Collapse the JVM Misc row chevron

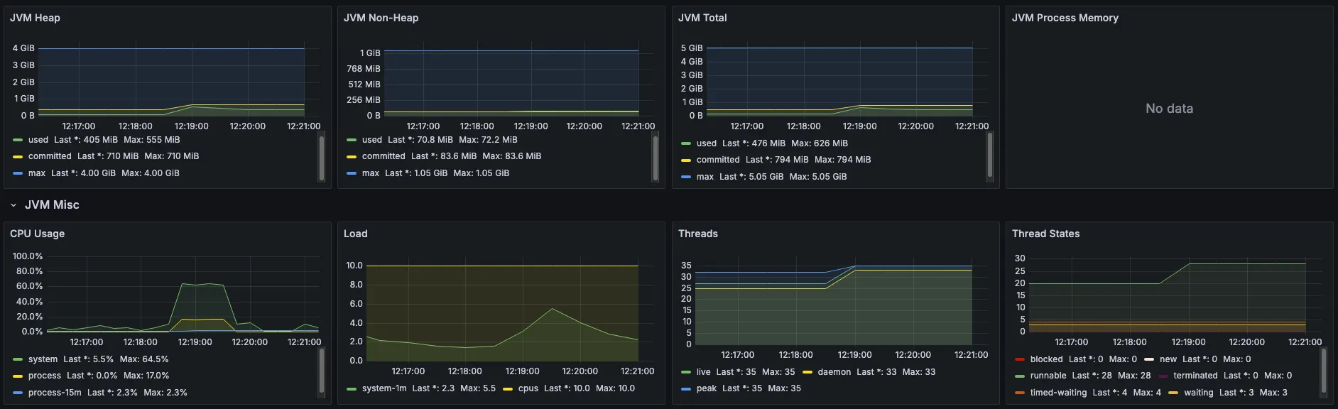tap(13, 205)
